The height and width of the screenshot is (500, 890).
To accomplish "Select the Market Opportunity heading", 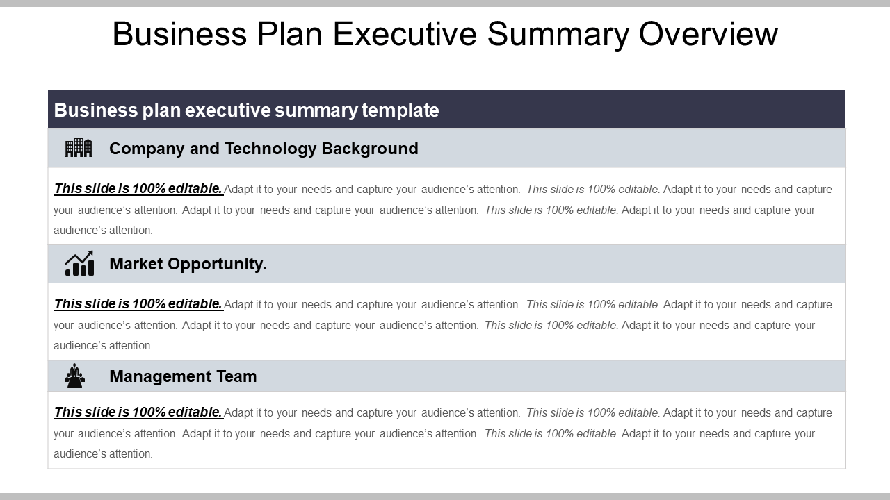I will tap(188, 264).
